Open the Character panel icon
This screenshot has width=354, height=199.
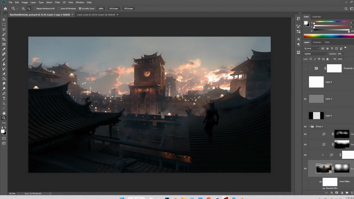[298, 39]
